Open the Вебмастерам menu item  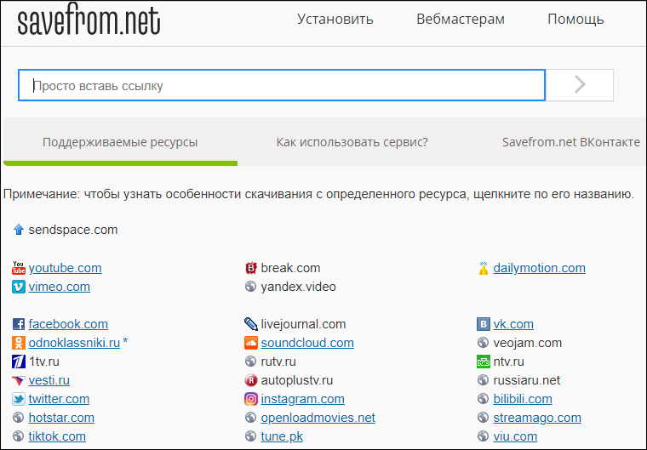click(x=461, y=20)
